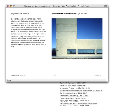The height and width of the screenshot is (106, 137).
Task: Switch to the 'details' tab
Action: [24, 75]
